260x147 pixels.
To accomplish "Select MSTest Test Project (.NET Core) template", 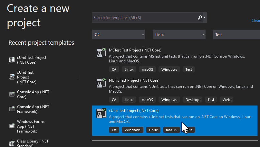I will tap(135, 50).
